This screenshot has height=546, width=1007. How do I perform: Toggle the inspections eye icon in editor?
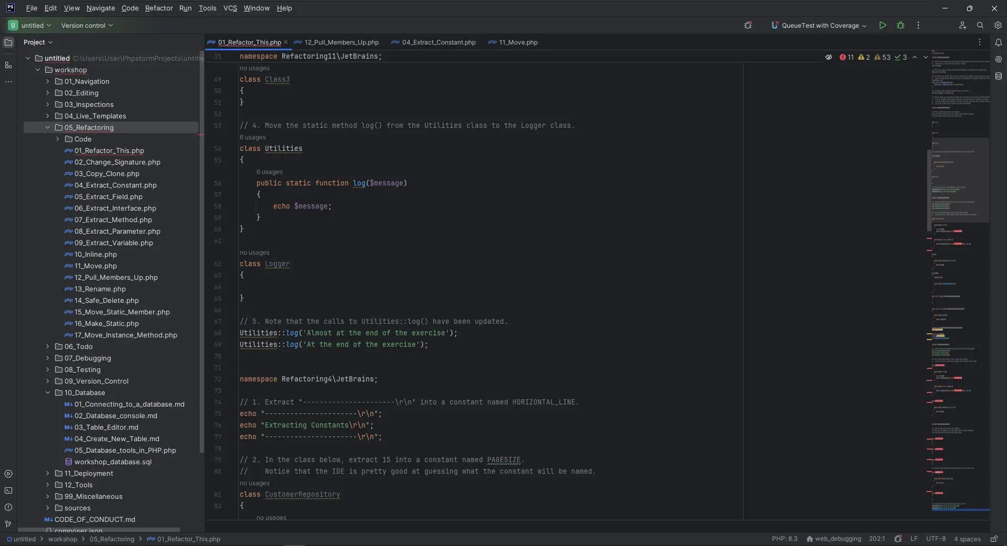(x=829, y=57)
